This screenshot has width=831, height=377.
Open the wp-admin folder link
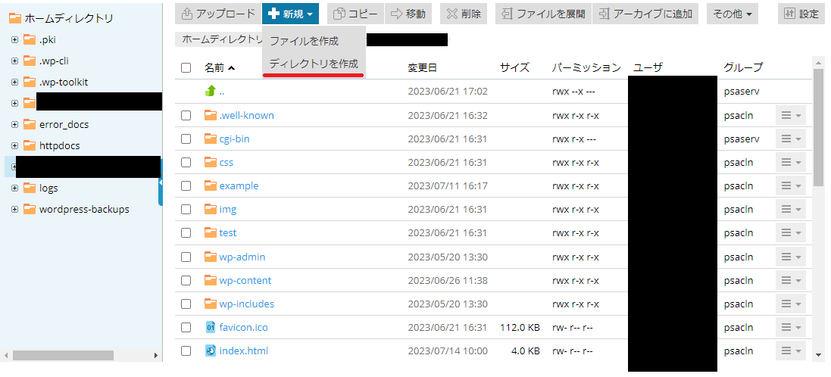(242, 257)
